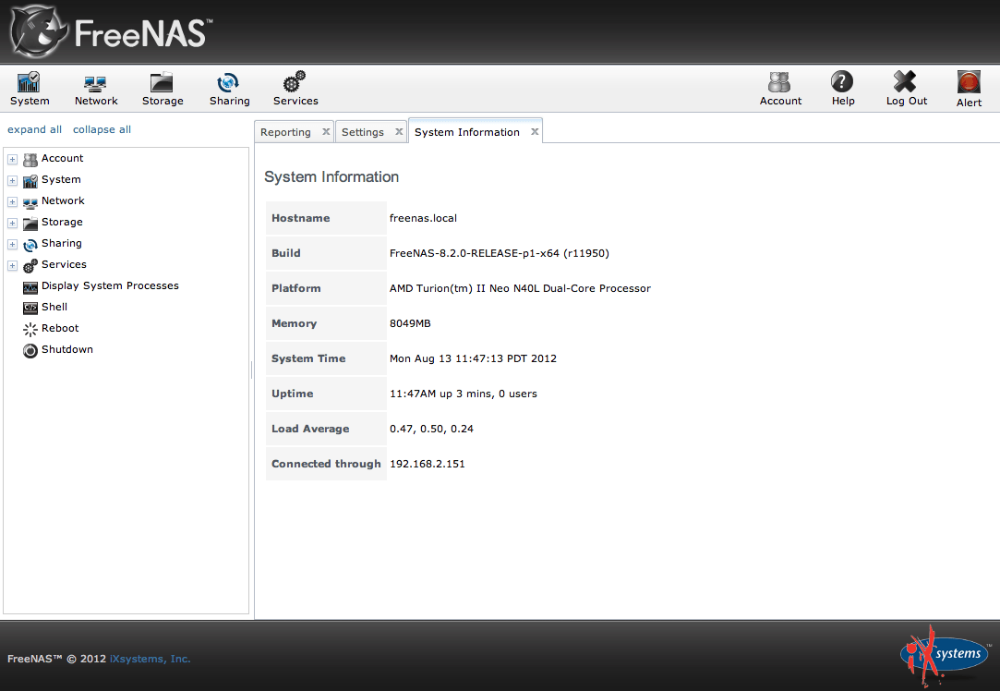The height and width of the screenshot is (691, 1000).
Task: Click the Sharing icon in sidebar tree
Action: (30, 245)
